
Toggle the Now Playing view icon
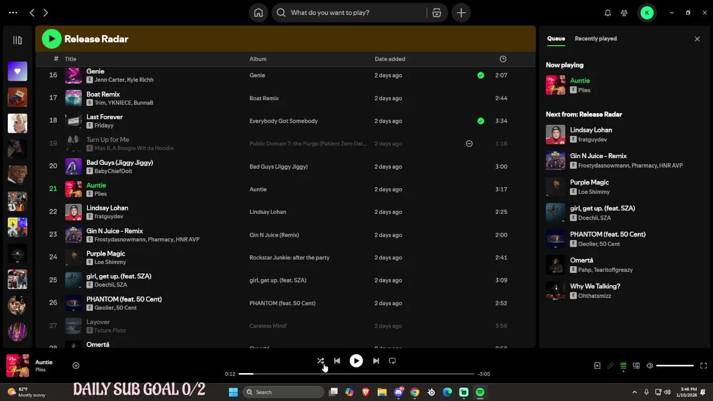597,366
